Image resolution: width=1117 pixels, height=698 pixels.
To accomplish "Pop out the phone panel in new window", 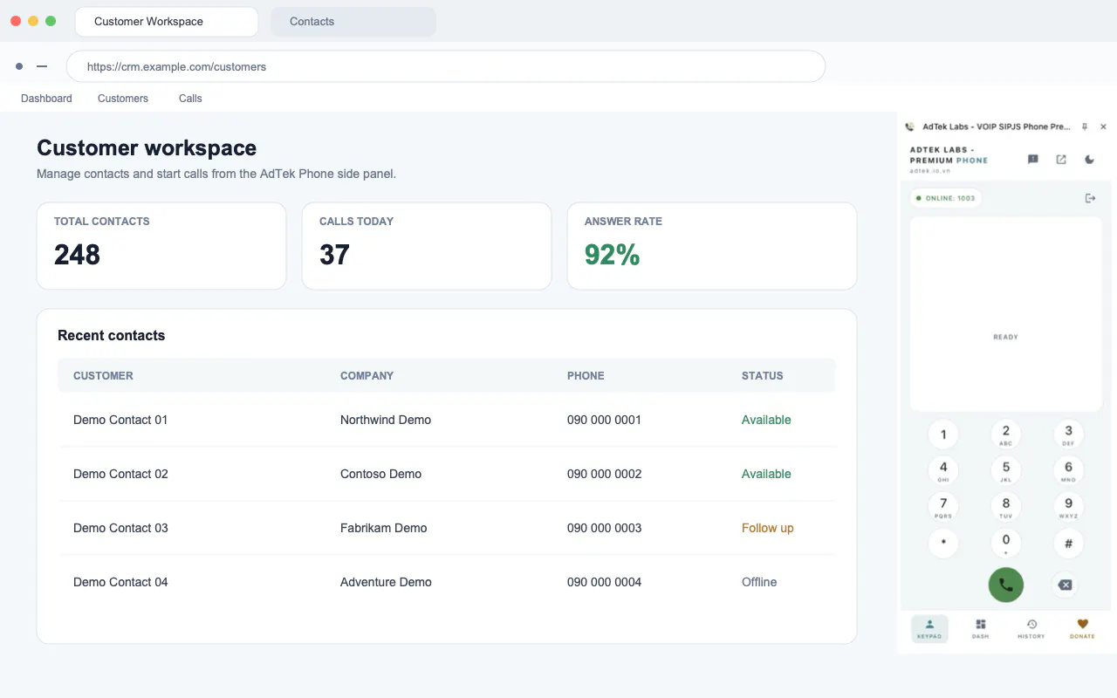I will click(x=1061, y=160).
